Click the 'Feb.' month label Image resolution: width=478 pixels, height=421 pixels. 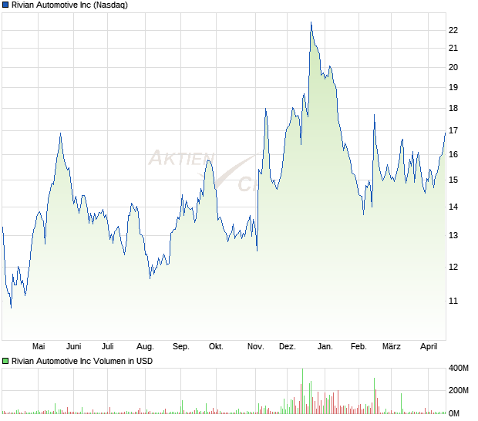[358, 347]
